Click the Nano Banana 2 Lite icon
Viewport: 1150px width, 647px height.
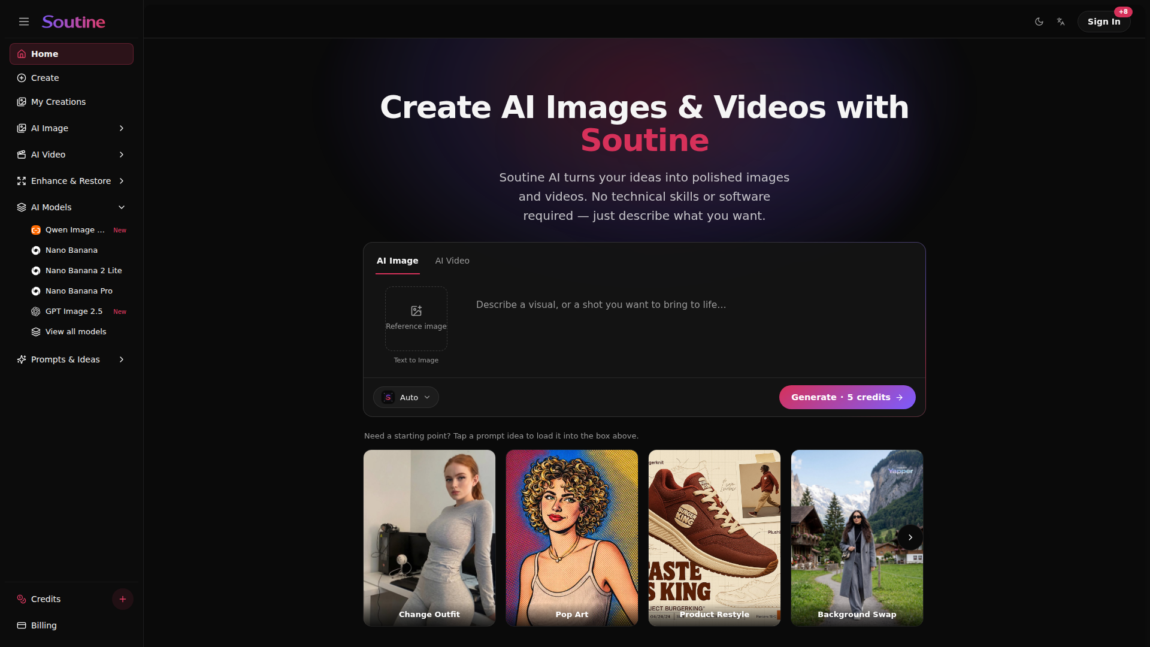pyautogui.click(x=36, y=271)
